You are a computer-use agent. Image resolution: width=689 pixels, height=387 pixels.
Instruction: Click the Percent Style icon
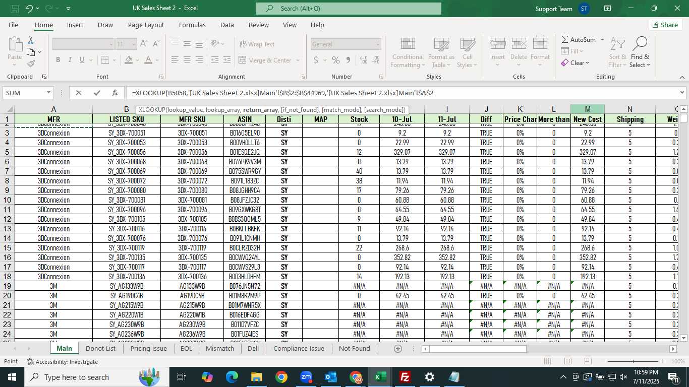pos(335,60)
